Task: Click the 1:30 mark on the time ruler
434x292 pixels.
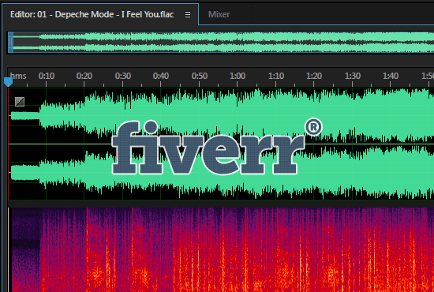Action: pos(353,76)
